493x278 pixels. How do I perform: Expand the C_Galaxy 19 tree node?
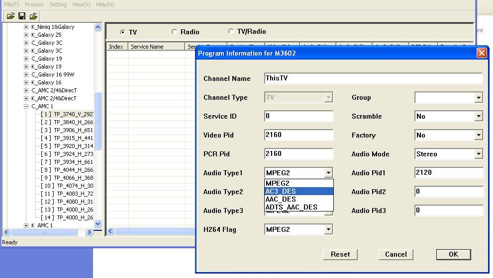point(26,59)
